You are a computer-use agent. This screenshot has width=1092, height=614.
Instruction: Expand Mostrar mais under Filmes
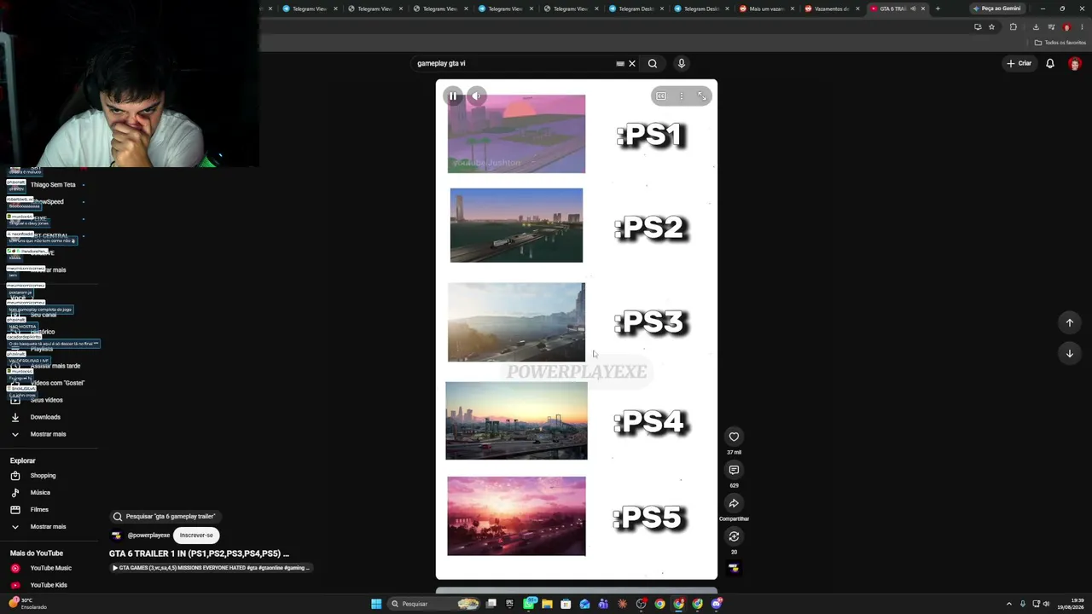[x=48, y=527]
